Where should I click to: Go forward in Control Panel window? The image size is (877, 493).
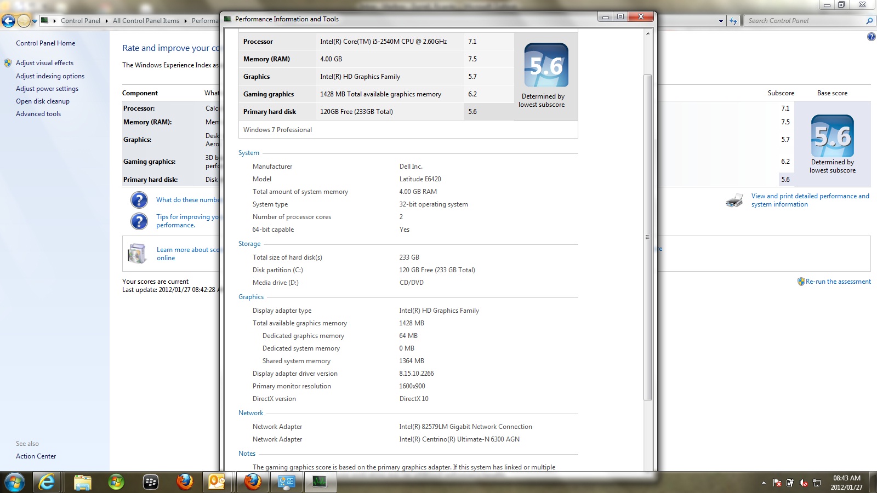click(24, 21)
